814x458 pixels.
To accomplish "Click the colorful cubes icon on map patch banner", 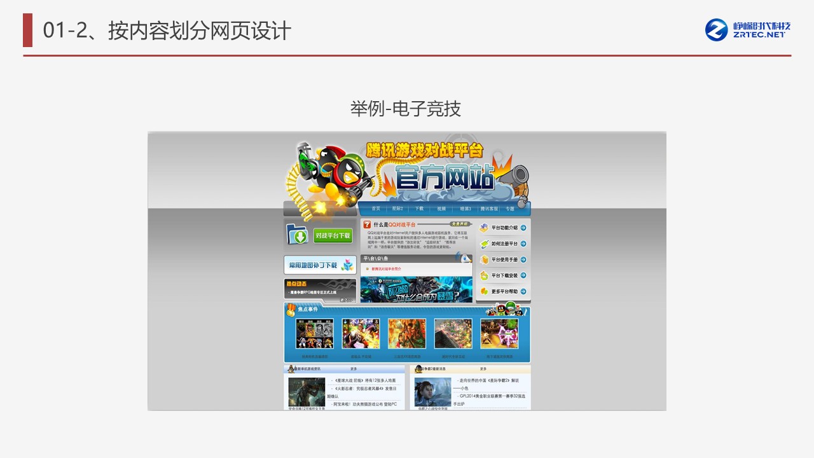I will click(348, 265).
